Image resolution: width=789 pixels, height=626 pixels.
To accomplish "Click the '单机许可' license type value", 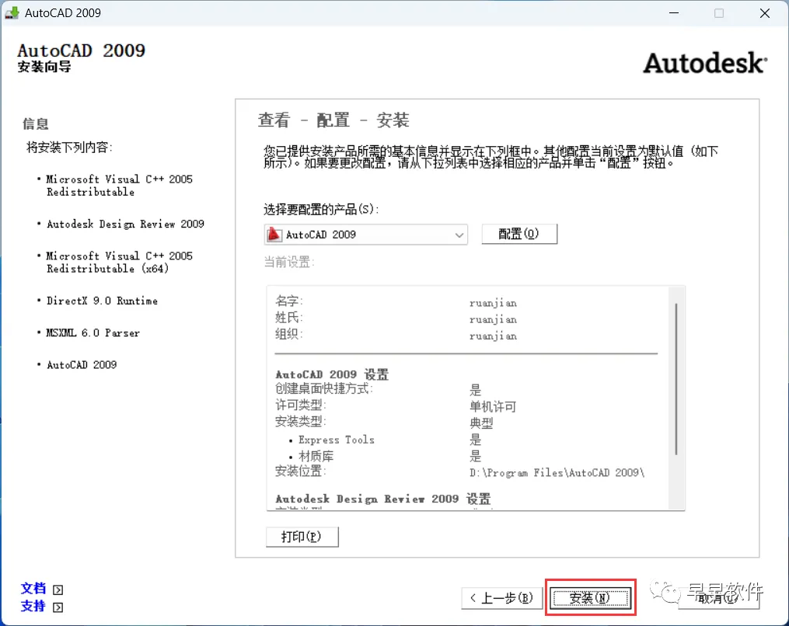I will [493, 406].
